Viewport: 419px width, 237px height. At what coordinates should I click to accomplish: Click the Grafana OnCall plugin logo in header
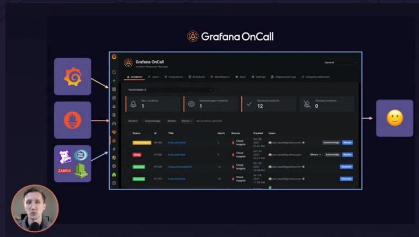point(128,63)
